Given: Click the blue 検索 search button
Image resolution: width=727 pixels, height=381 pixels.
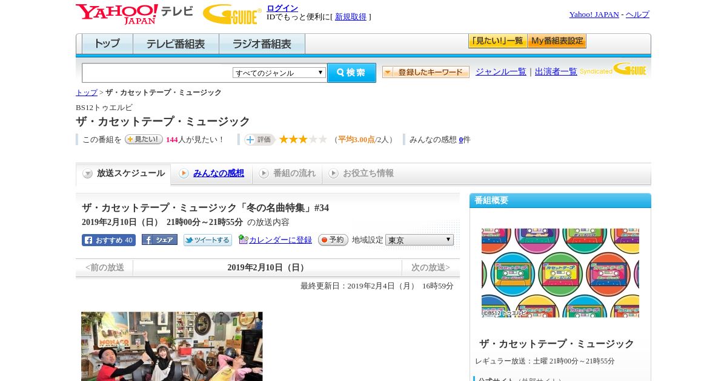Looking at the screenshot, I should pos(351,73).
